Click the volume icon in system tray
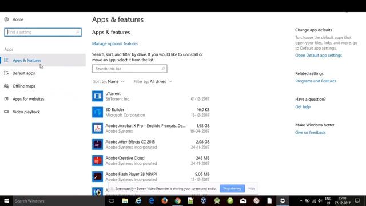 (320, 201)
